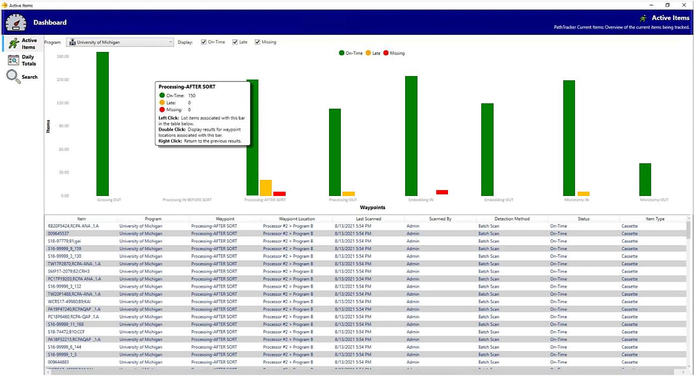The image size is (694, 378).
Task: Sort table by Last Scanned column header
Action: click(x=368, y=218)
